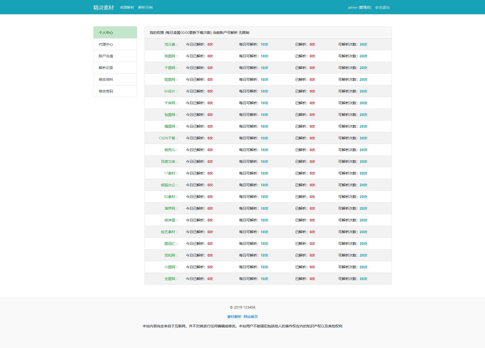
Task: Open the 解析示例 navigation link
Action: [145, 8]
